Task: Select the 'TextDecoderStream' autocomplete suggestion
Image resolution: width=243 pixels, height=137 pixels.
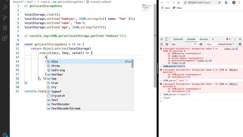Action: pos(89,108)
